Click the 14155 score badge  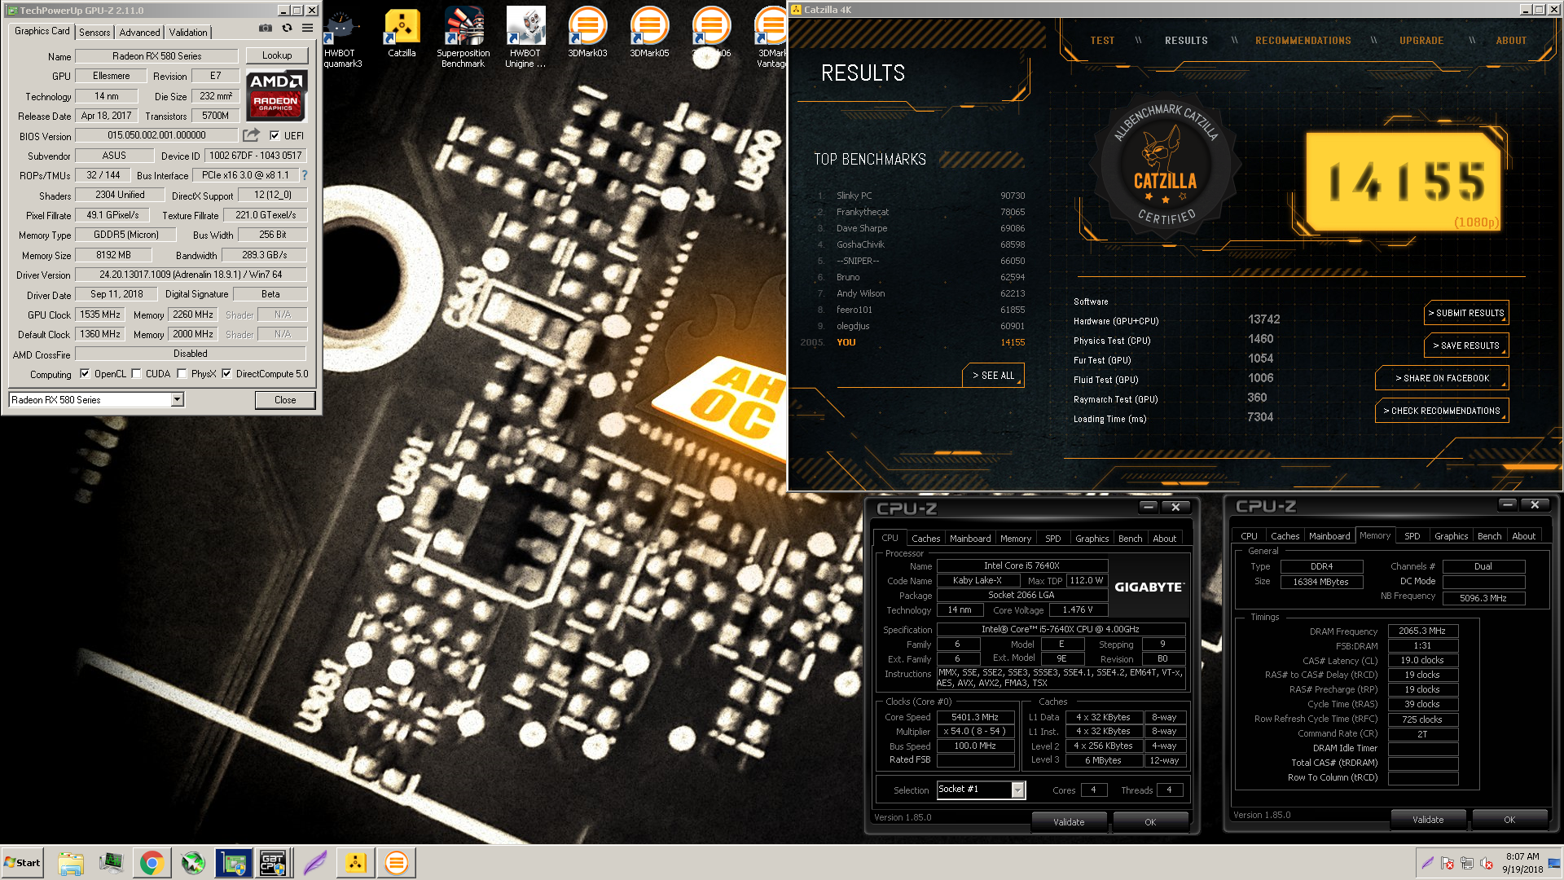tap(1404, 182)
